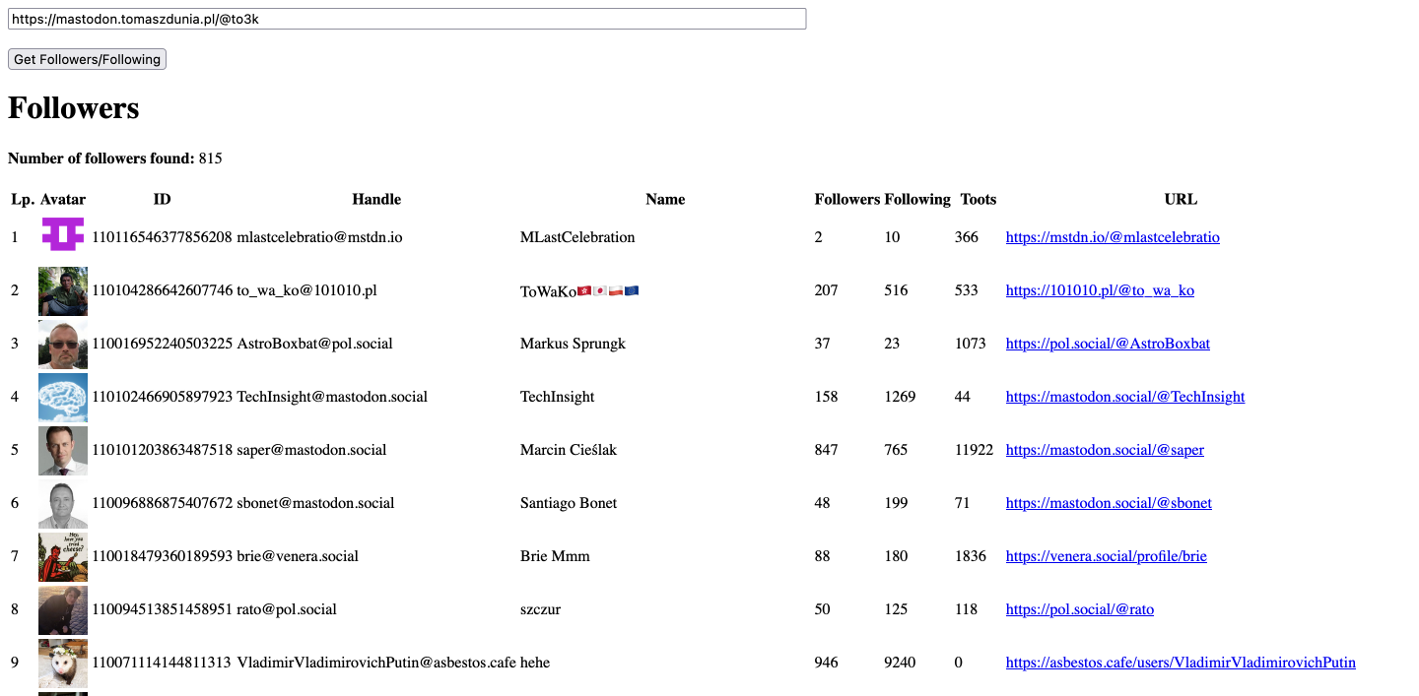Click the TechInsight brain avatar
Image resolution: width=1419 pixels, height=696 pixels.
[x=63, y=397]
